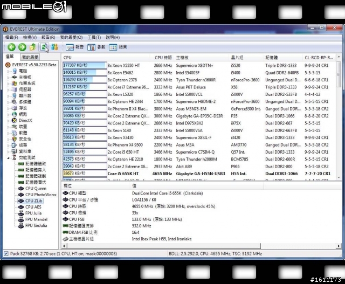This screenshot has height=284, width=345.
Task: Select the 安全性 security tree item
Action: pos(22,139)
